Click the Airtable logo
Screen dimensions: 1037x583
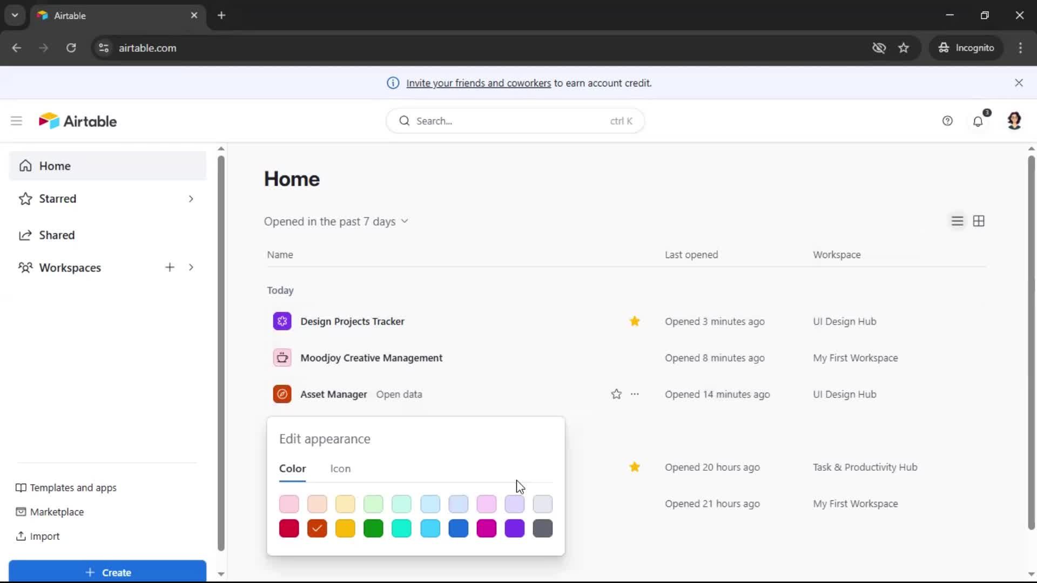(78, 121)
